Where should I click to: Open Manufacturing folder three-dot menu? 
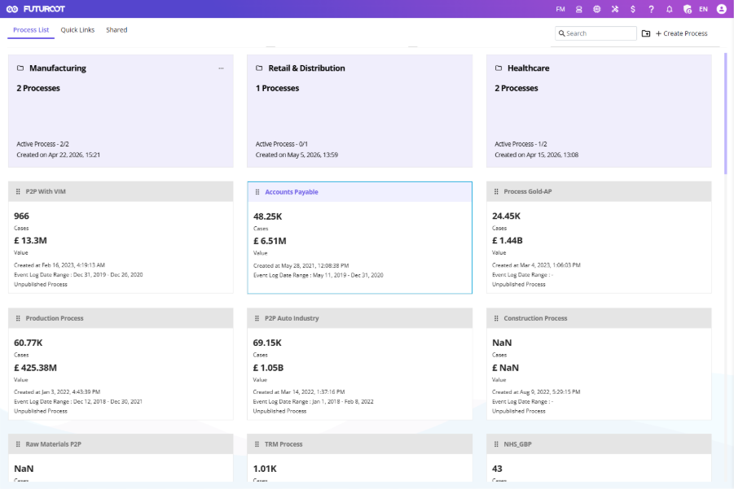pyautogui.click(x=221, y=68)
